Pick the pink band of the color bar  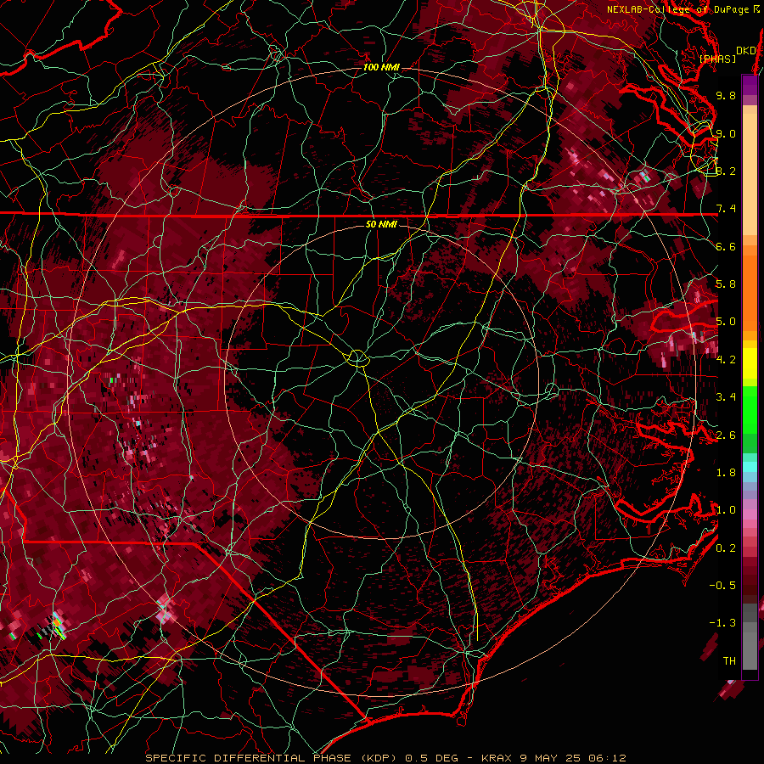click(x=750, y=514)
